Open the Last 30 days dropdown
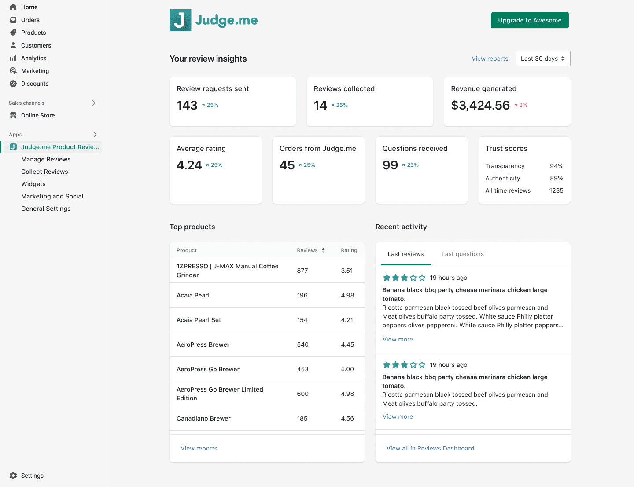The height and width of the screenshot is (487, 634). tap(542, 59)
